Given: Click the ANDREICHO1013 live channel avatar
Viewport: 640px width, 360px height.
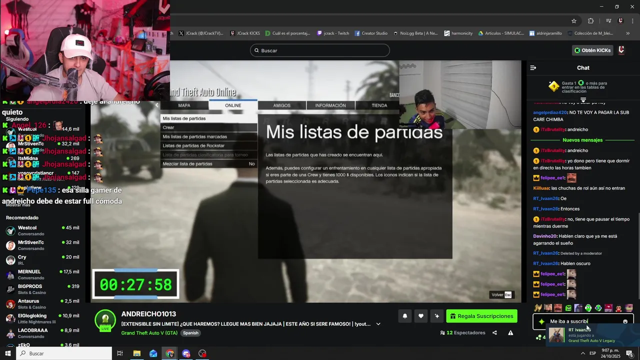Looking at the screenshot, I should pyautogui.click(x=105, y=320).
